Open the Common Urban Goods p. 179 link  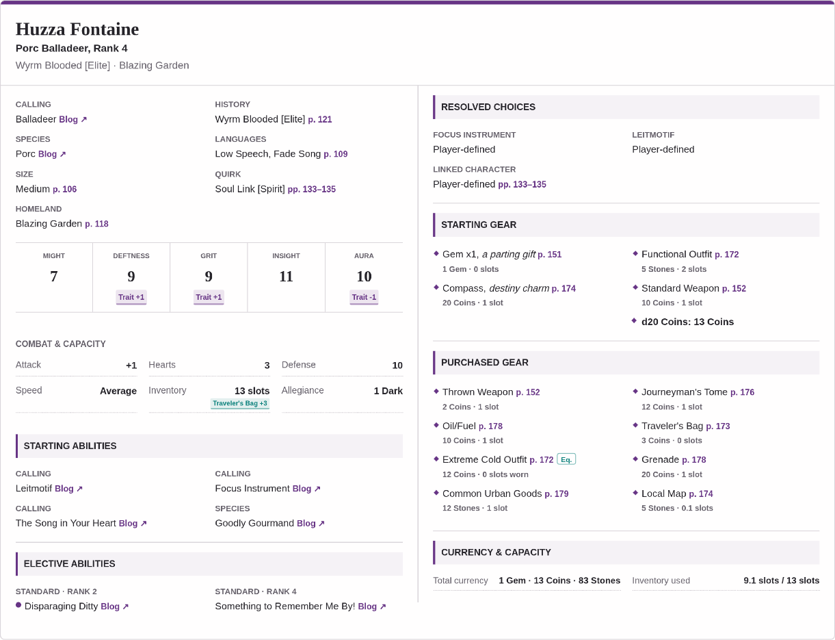click(557, 494)
